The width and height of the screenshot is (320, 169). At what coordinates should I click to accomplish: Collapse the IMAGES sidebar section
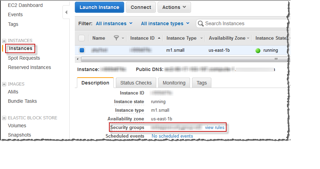[x=4, y=84]
